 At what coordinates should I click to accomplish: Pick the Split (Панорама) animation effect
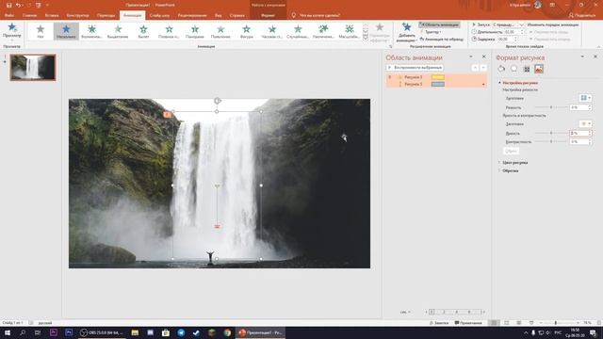point(195,31)
